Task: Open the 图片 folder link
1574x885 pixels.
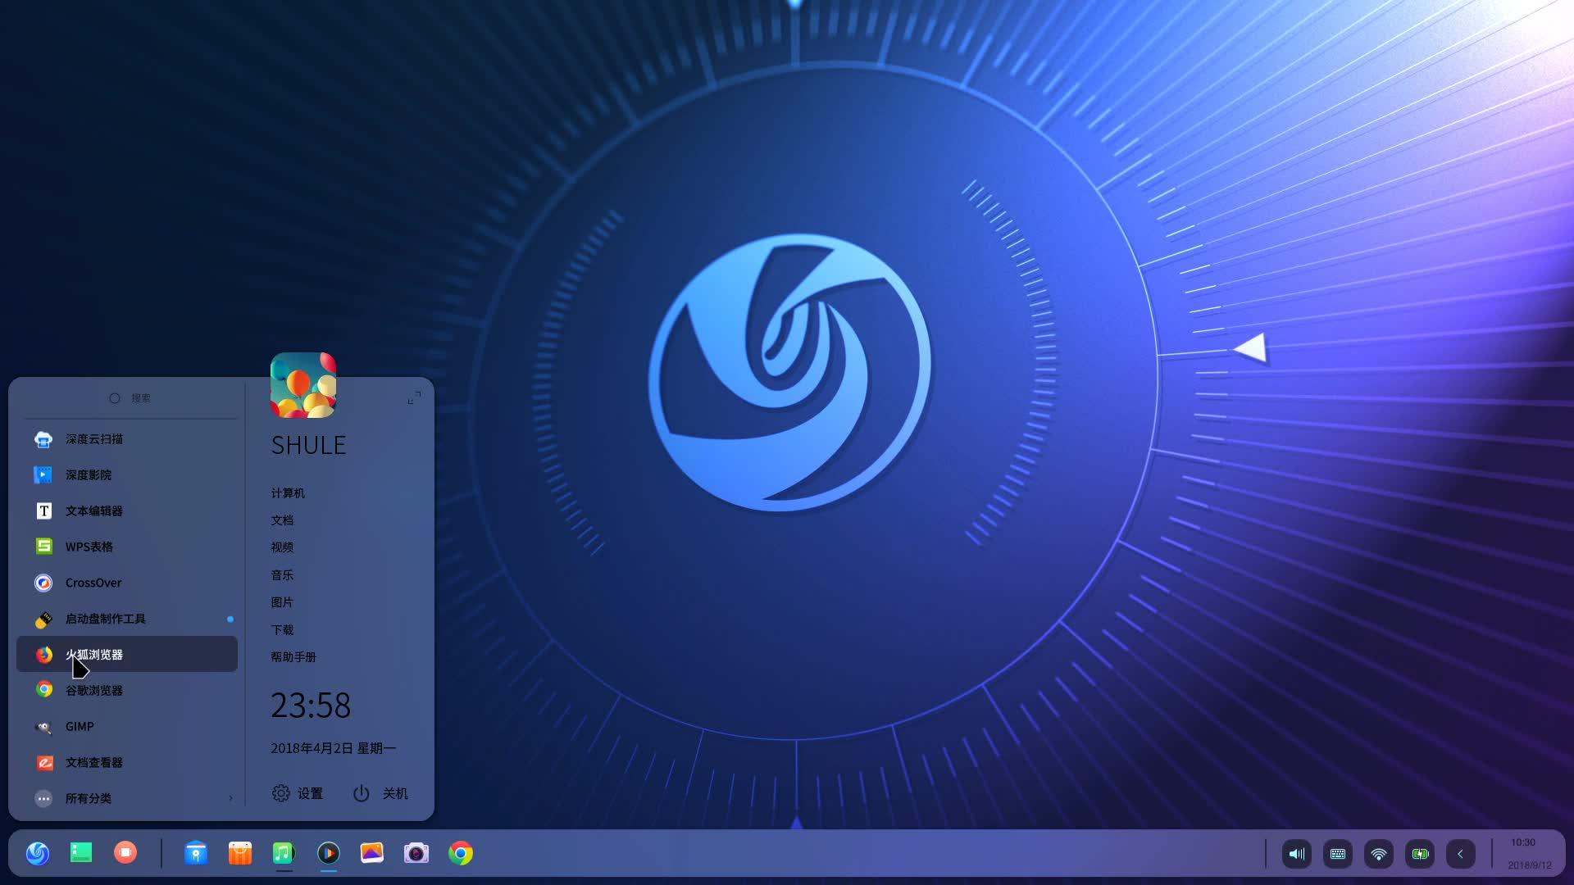Action: click(x=282, y=602)
